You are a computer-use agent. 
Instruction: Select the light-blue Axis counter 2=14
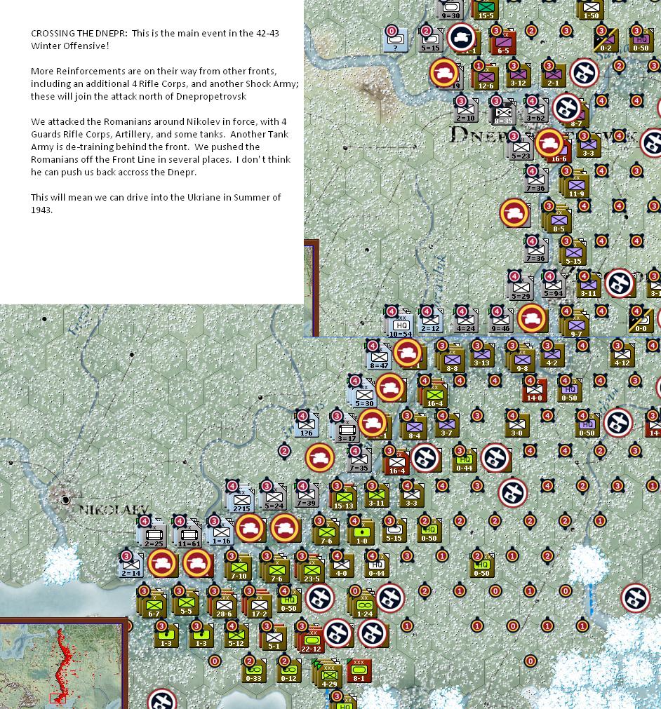pyautogui.click(x=131, y=566)
